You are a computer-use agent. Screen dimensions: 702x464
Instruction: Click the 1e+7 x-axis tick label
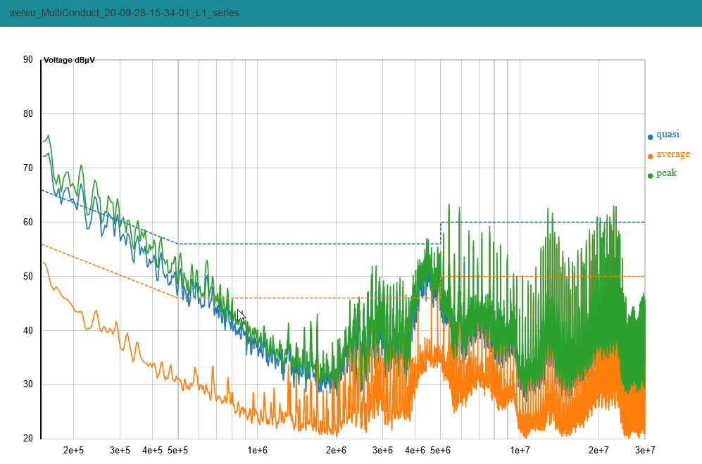[520, 450]
